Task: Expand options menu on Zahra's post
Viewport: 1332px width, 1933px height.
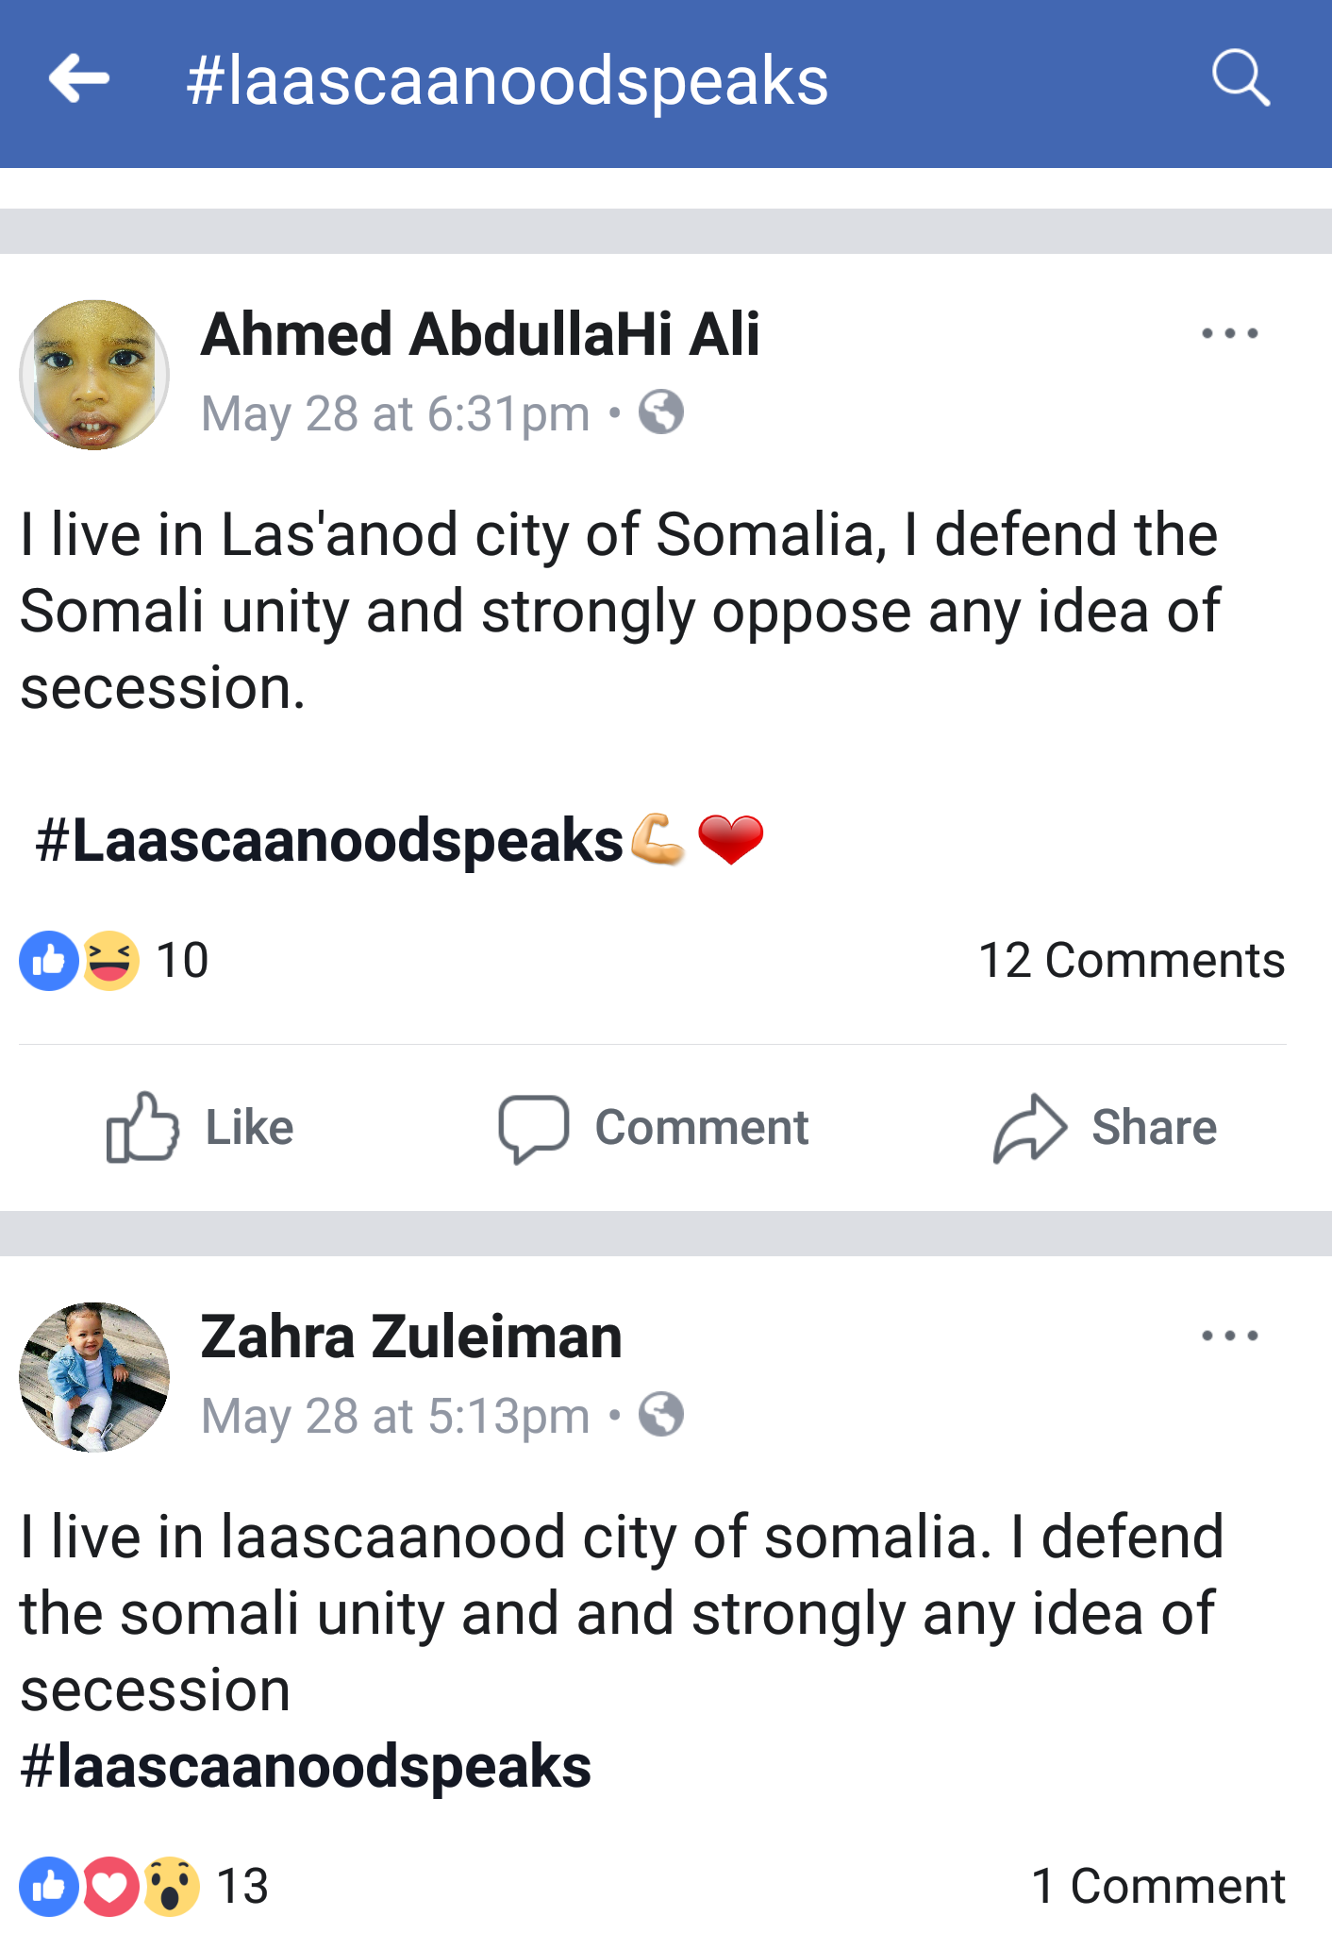Action: point(1229,1336)
